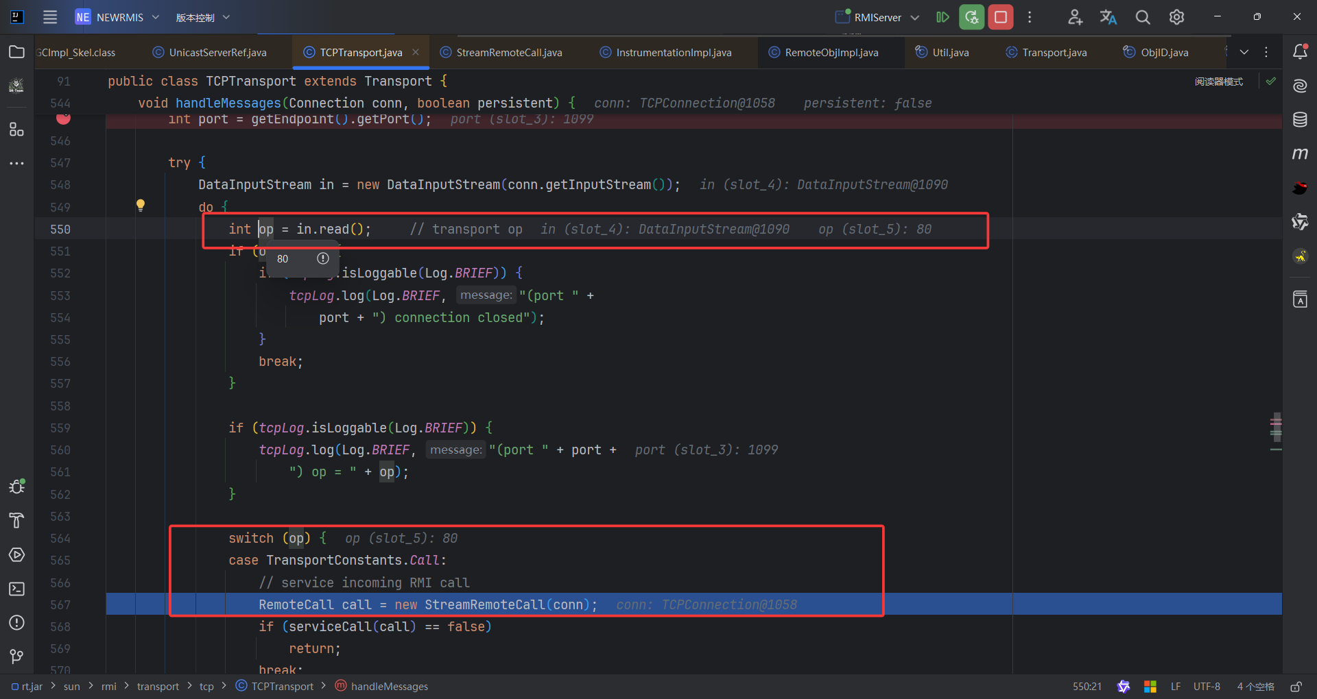The height and width of the screenshot is (699, 1317).
Task: Open the Terminal tool window
Action: pos(16,589)
